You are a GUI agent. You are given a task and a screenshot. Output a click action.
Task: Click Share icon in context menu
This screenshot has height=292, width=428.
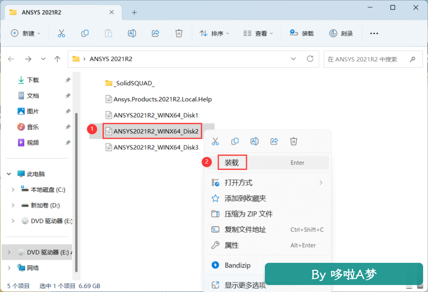click(274, 141)
